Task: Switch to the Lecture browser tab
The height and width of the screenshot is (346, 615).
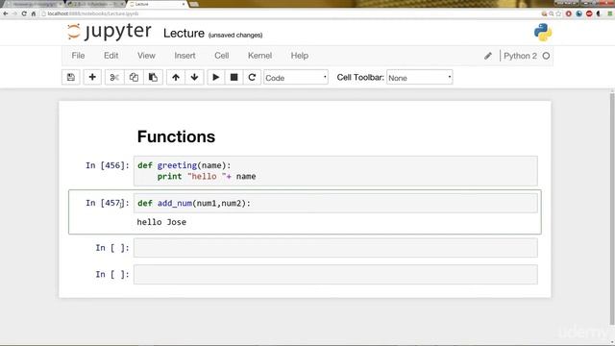Action: pos(157,4)
